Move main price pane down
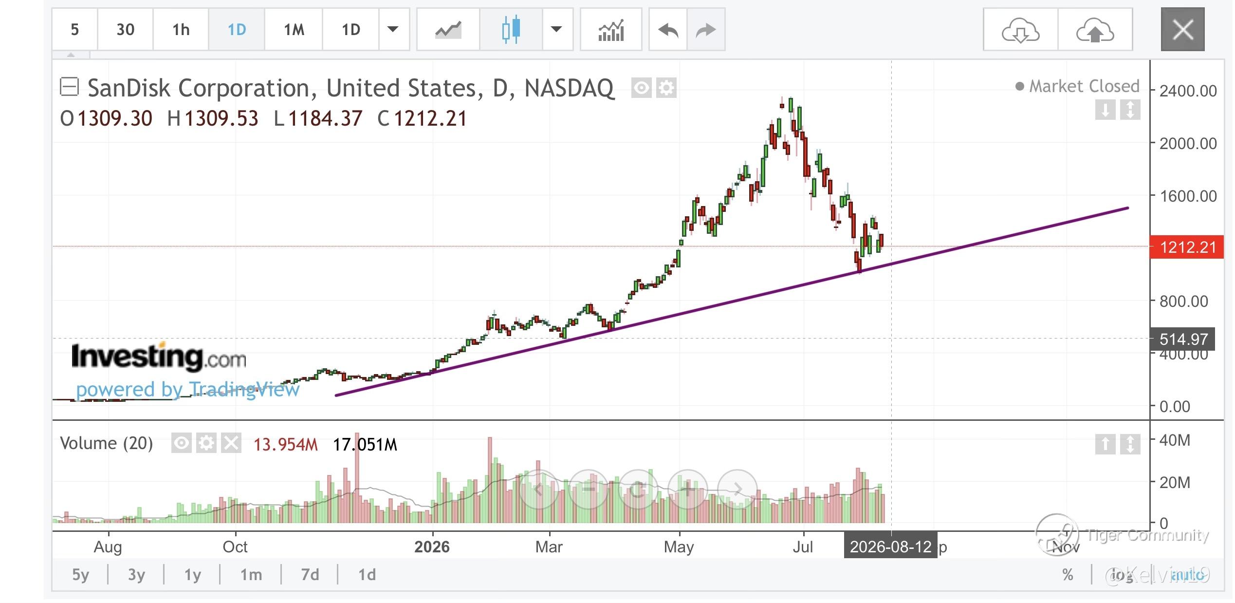The width and height of the screenshot is (1235, 603). coord(1106,110)
